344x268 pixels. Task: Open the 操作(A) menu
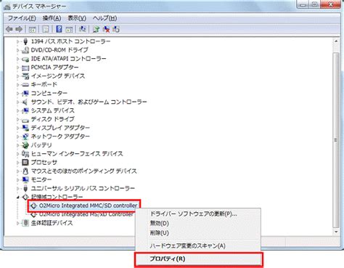coord(52,18)
